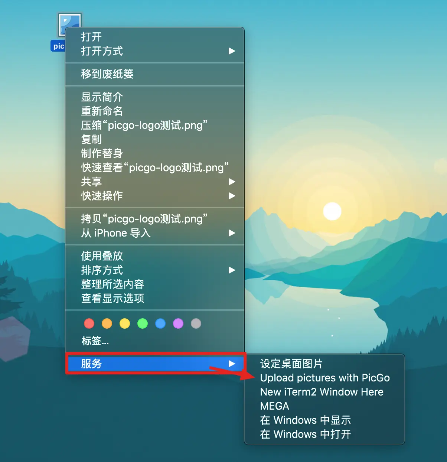Screen dimensions: 447x462
Task: Apply the green tag color
Action: click(143, 323)
